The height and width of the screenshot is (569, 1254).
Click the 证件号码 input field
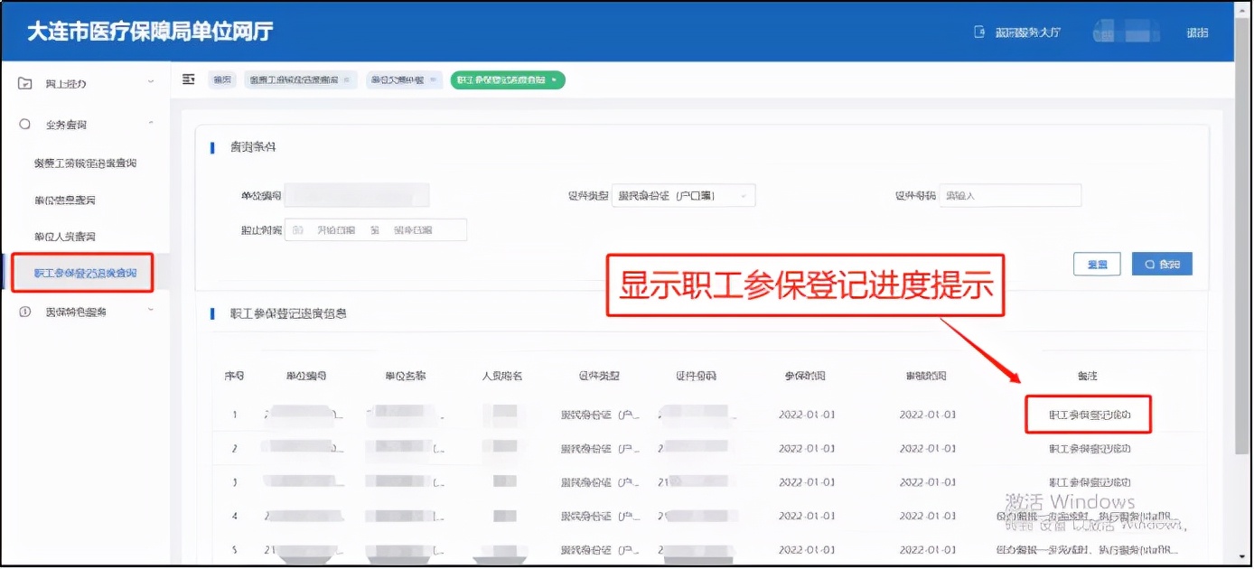1010,195
